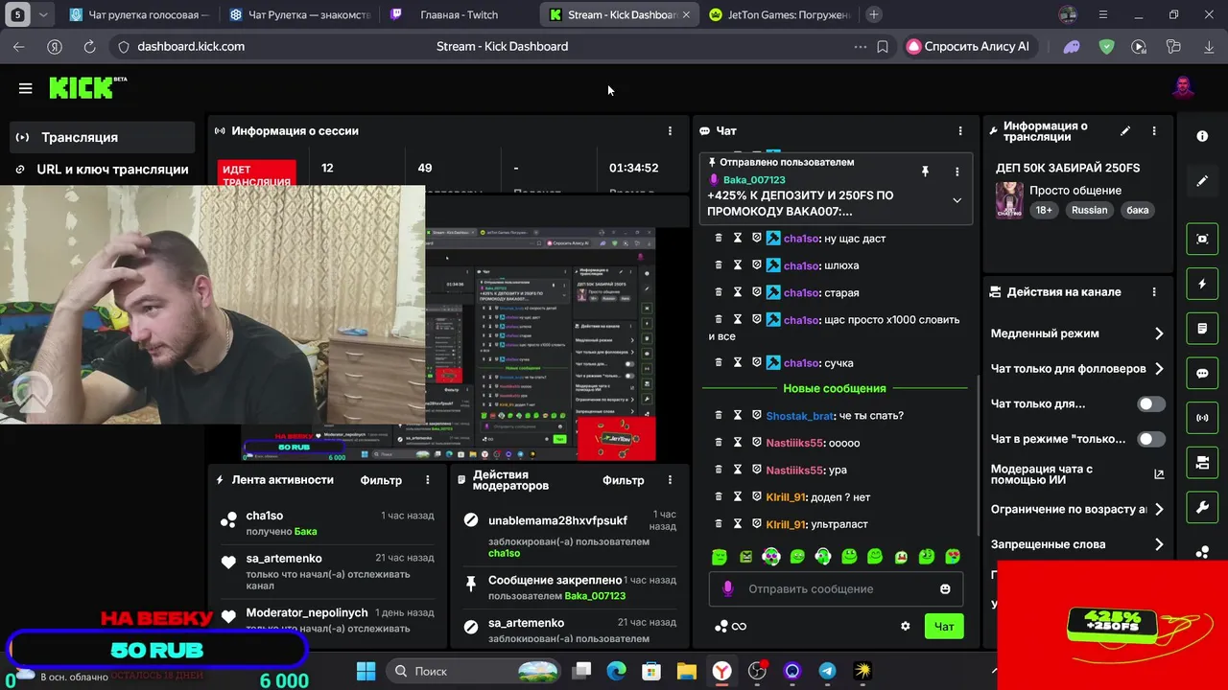Image resolution: width=1228 pixels, height=690 pixels.
Task: Click the Windows taskbar search box
Action: [x=473, y=671]
